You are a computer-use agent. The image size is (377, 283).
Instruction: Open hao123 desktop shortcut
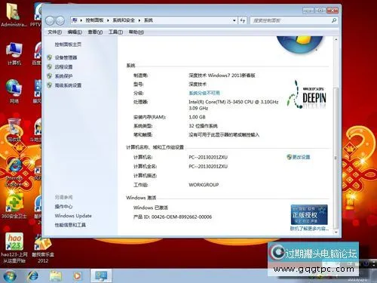(x=14, y=248)
